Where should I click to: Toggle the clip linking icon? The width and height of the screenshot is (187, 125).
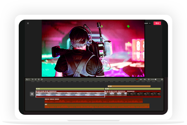tap(141, 79)
